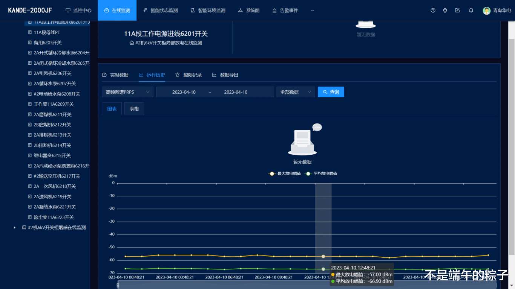Click the chart zoom slider left handle
Image resolution: width=515 pixels, height=289 pixels.
pyautogui.click(x=118, y=285)
